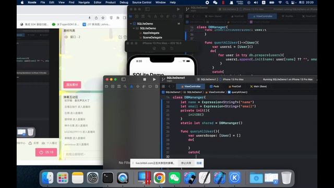
Task: Open Google Chrome from the Dock
Action: click(x=159, y=178)
